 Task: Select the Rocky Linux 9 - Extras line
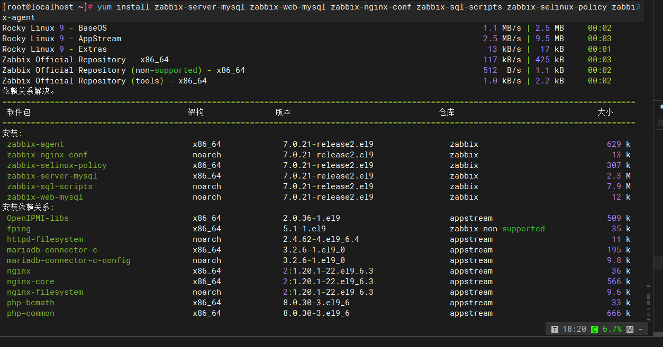pyautogui.click(x=307, y=49)
